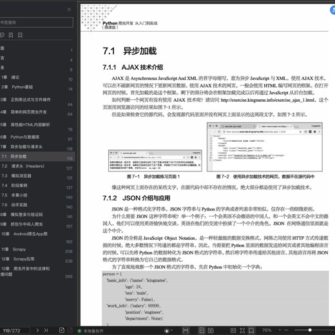The height and width of the screenshot is (335, 335).
Task: Toggle the eye protection mode icon
Action: click(x=167, y=330)
